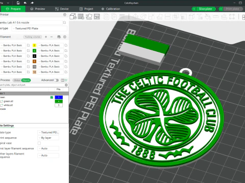The height and width of the screenshot is (183, 245).
Task: Open Other layers filament sequence Auto dropdown
Action: [48, 156]
